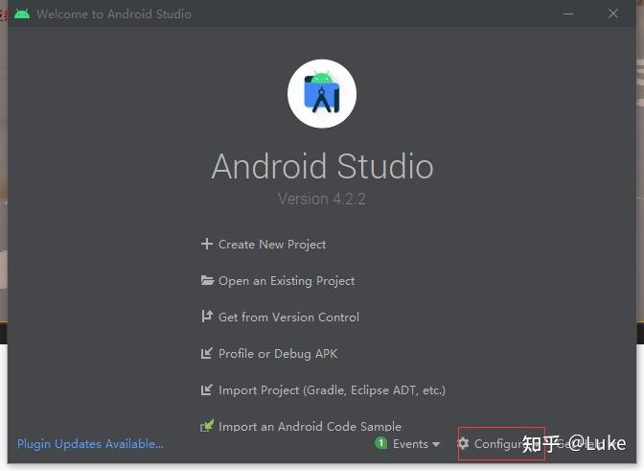Click the plus icon beside Create New Project
This screenshot has height=471, width=644.
[x=207, y=244]
